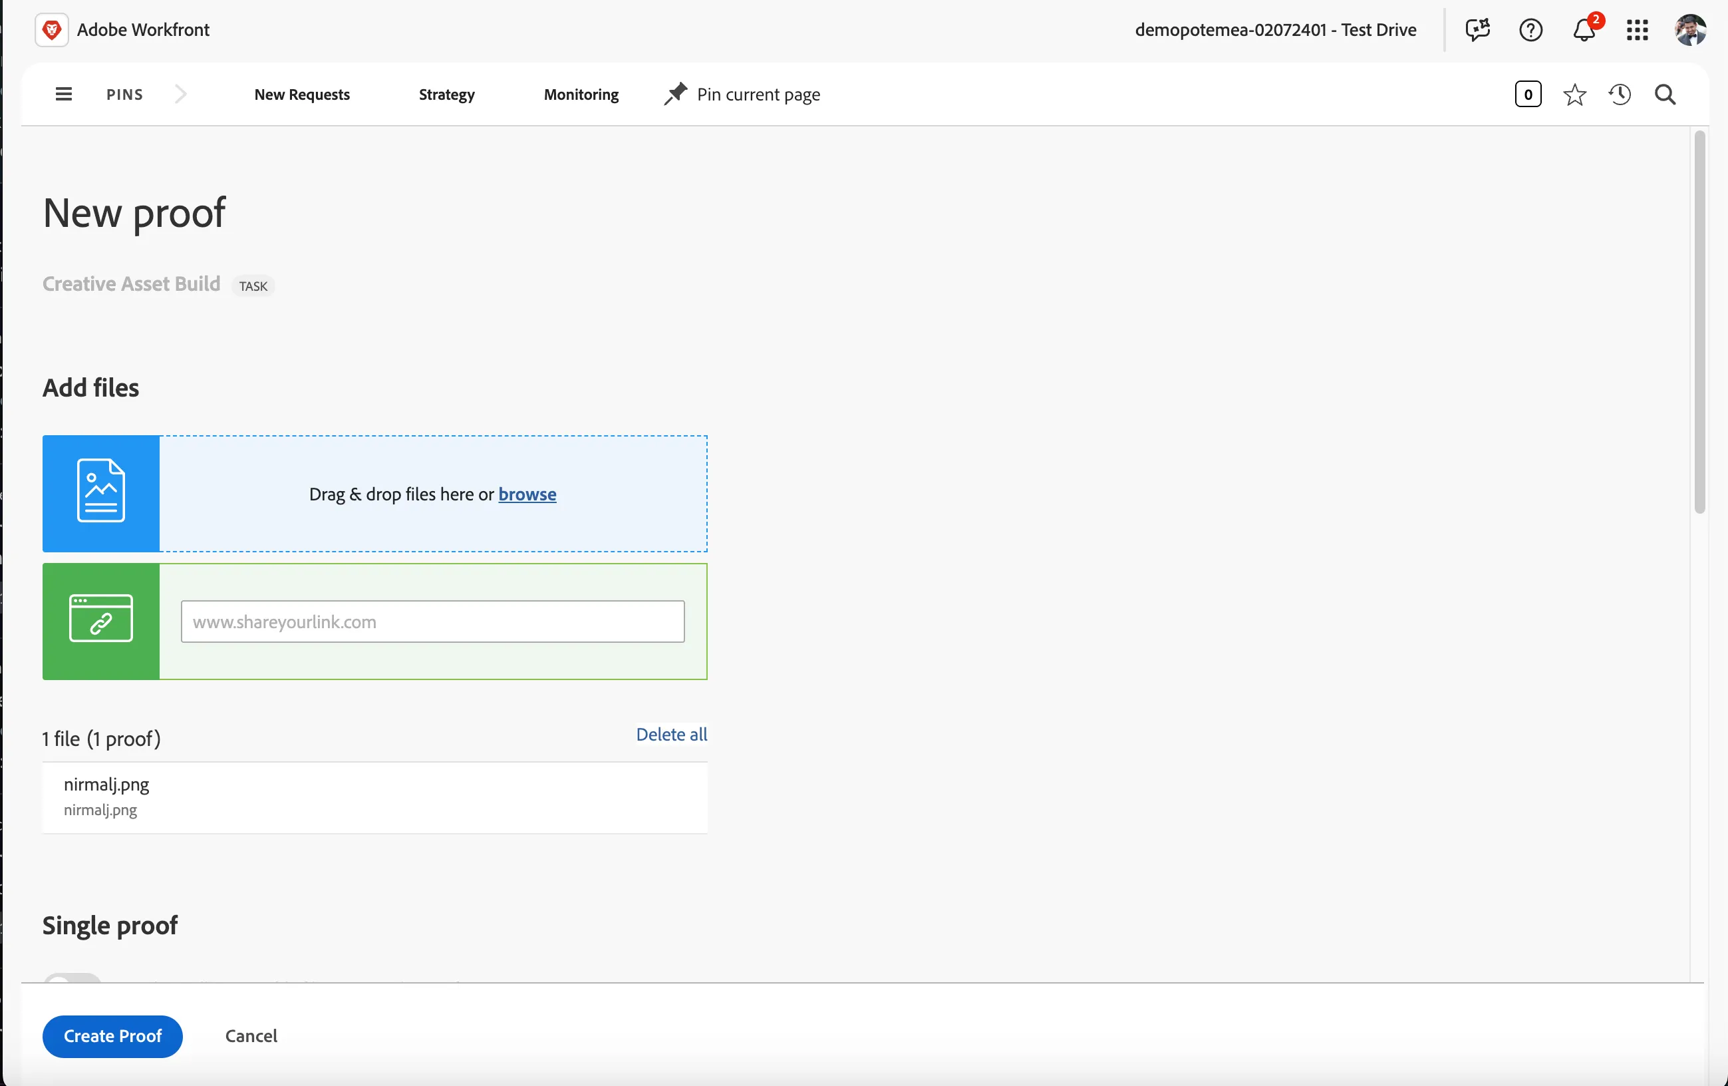
Task: Select the nirmalj.png file row
Action: click(x=374, y=797)
